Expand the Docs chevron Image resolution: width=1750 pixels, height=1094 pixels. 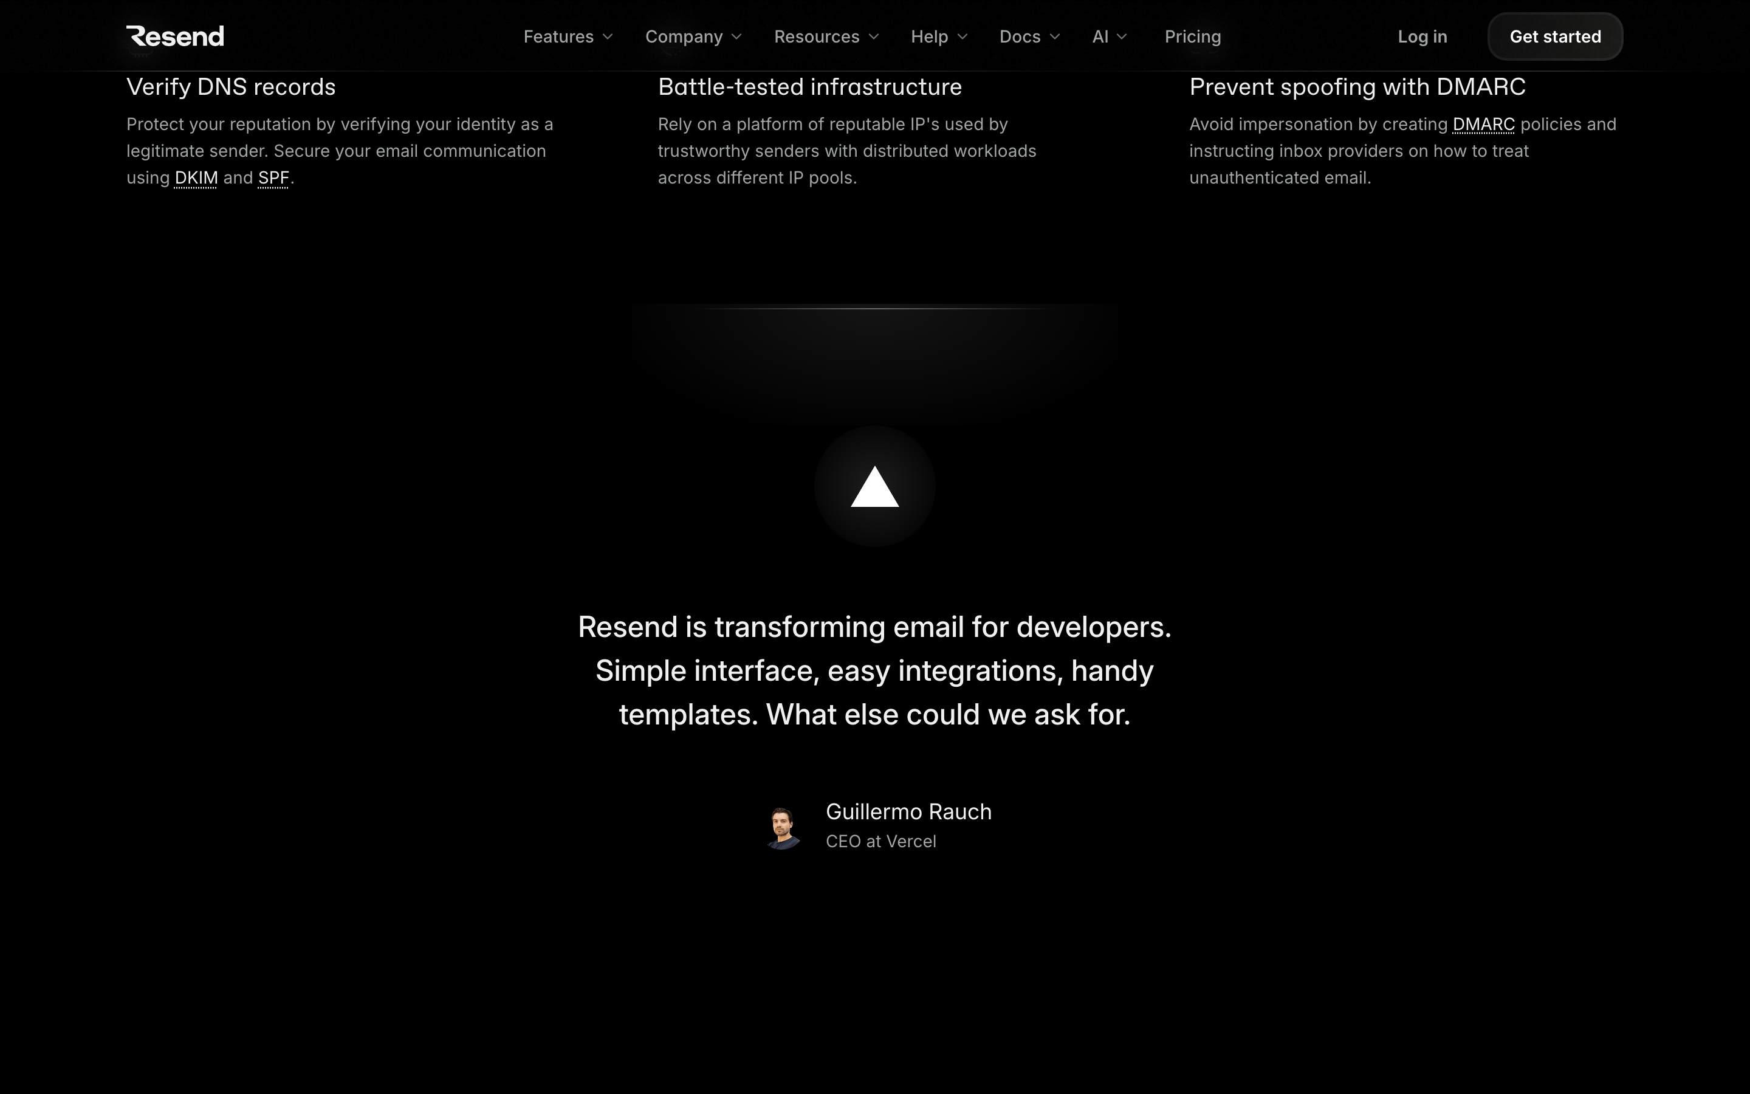(1054, 37)
